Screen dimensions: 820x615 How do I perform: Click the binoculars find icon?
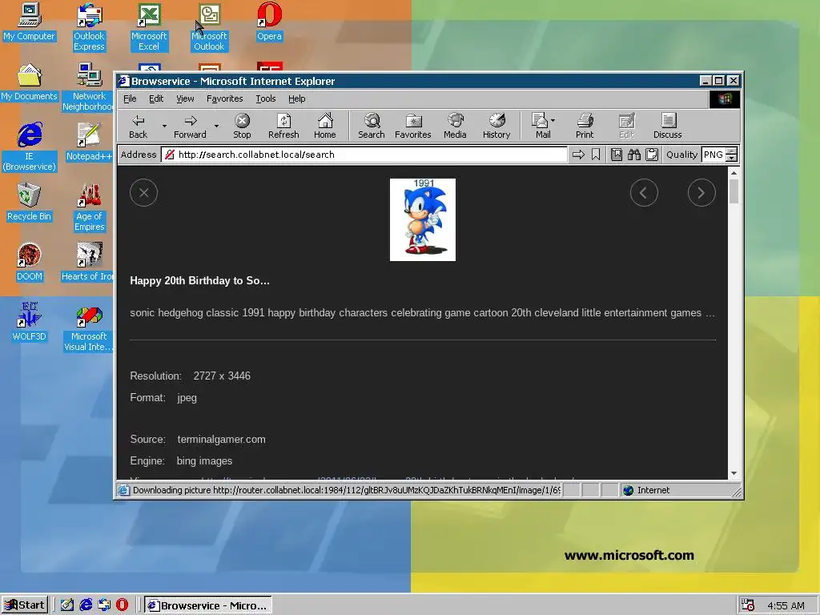(634, 155)
